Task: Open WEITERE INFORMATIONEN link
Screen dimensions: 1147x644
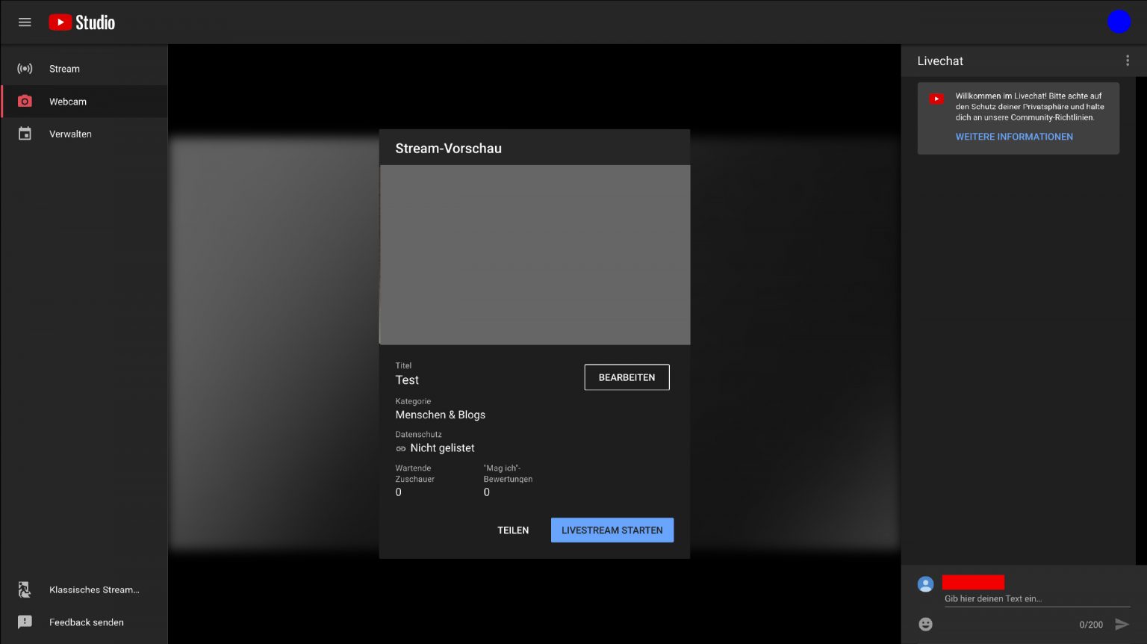Action: 1013,137
